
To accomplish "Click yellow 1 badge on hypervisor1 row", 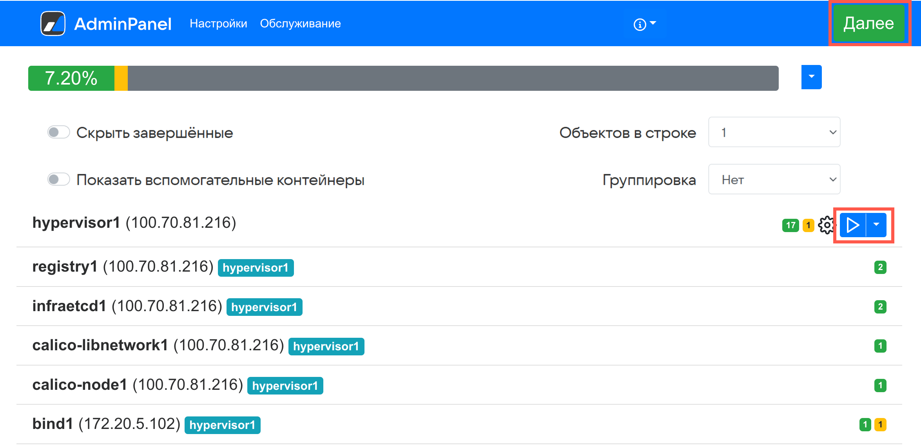I will tap(808, 225).
